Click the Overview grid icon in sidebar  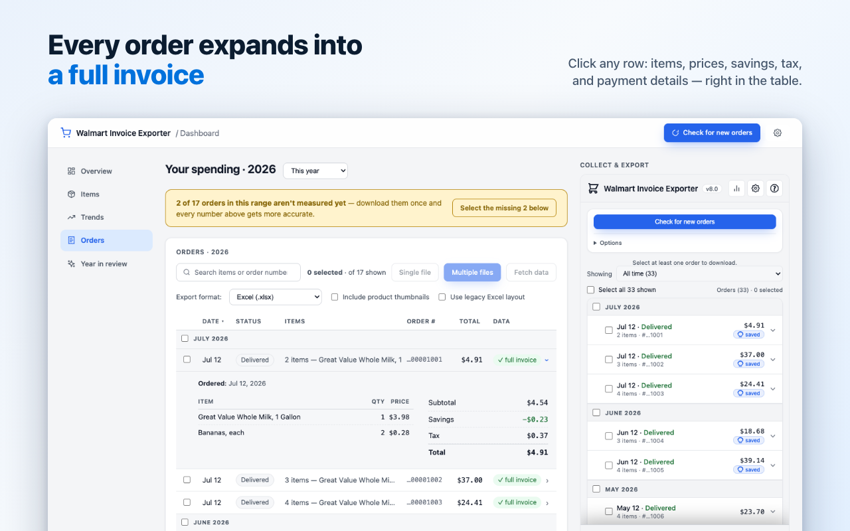(x=71, y=171)
